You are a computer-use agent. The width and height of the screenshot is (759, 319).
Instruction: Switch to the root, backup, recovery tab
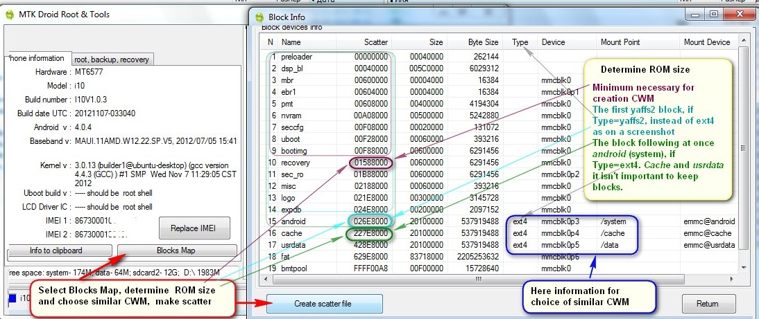(x=112, y=60)
